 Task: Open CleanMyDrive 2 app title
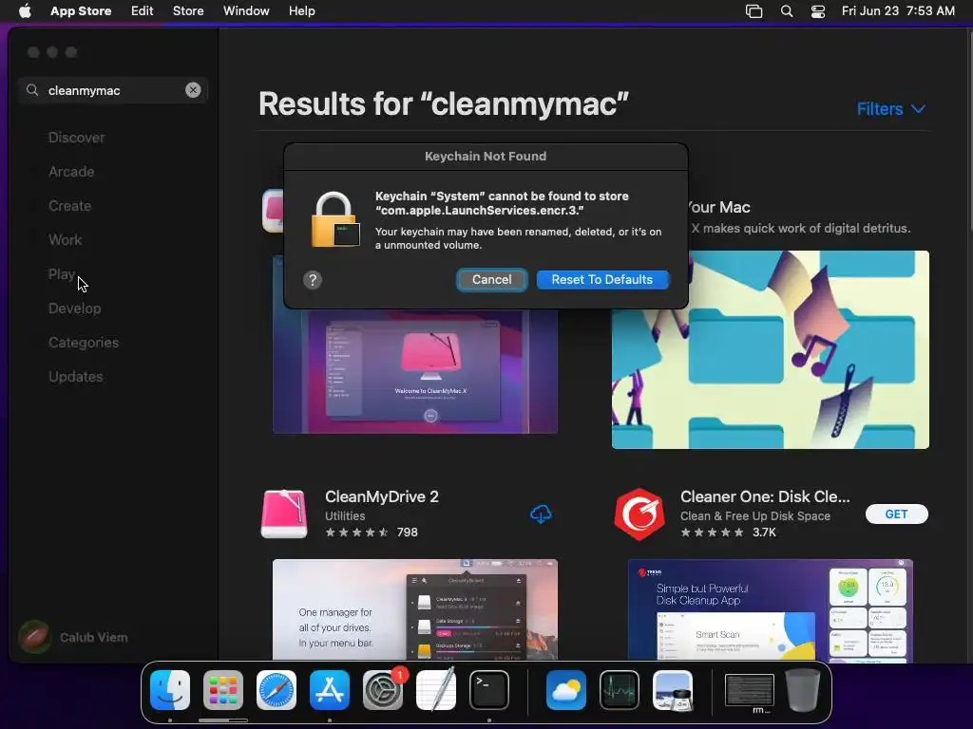382,496
